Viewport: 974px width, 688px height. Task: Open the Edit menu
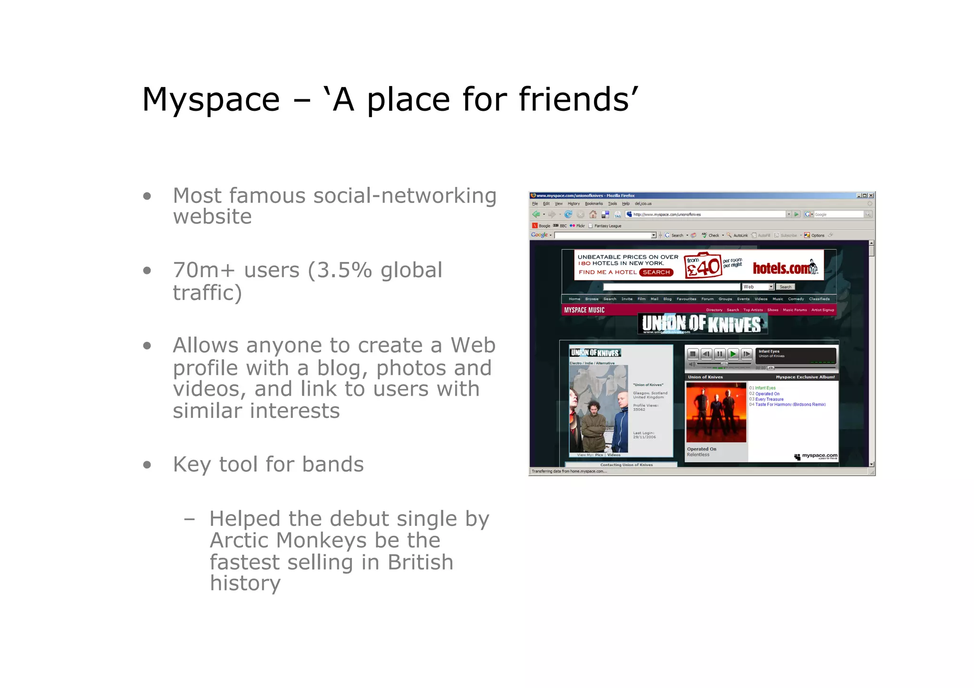pos(546,203)
